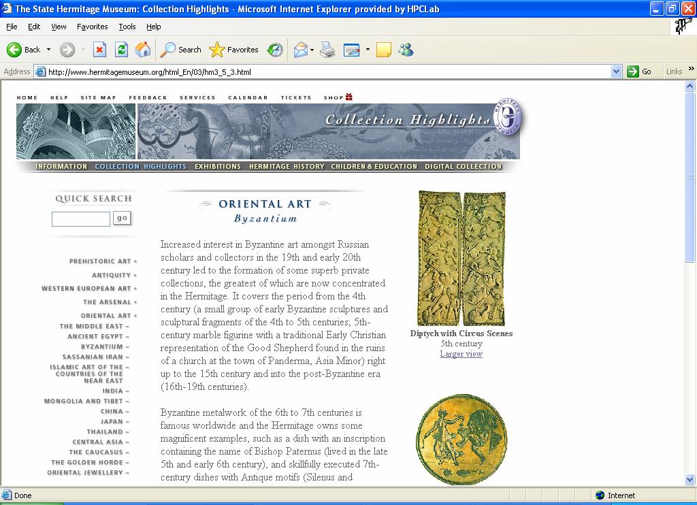
Task: Select the EXHIBITIONS section tab
Action: 218,166
